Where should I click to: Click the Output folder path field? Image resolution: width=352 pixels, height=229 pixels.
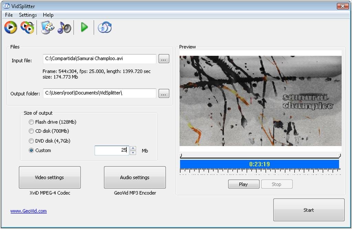99,93
